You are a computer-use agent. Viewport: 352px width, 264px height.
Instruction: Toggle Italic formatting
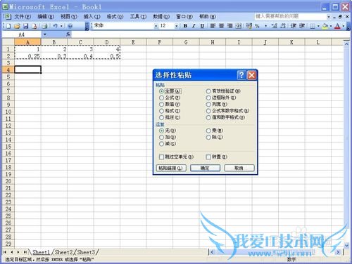tap(194, 26)
